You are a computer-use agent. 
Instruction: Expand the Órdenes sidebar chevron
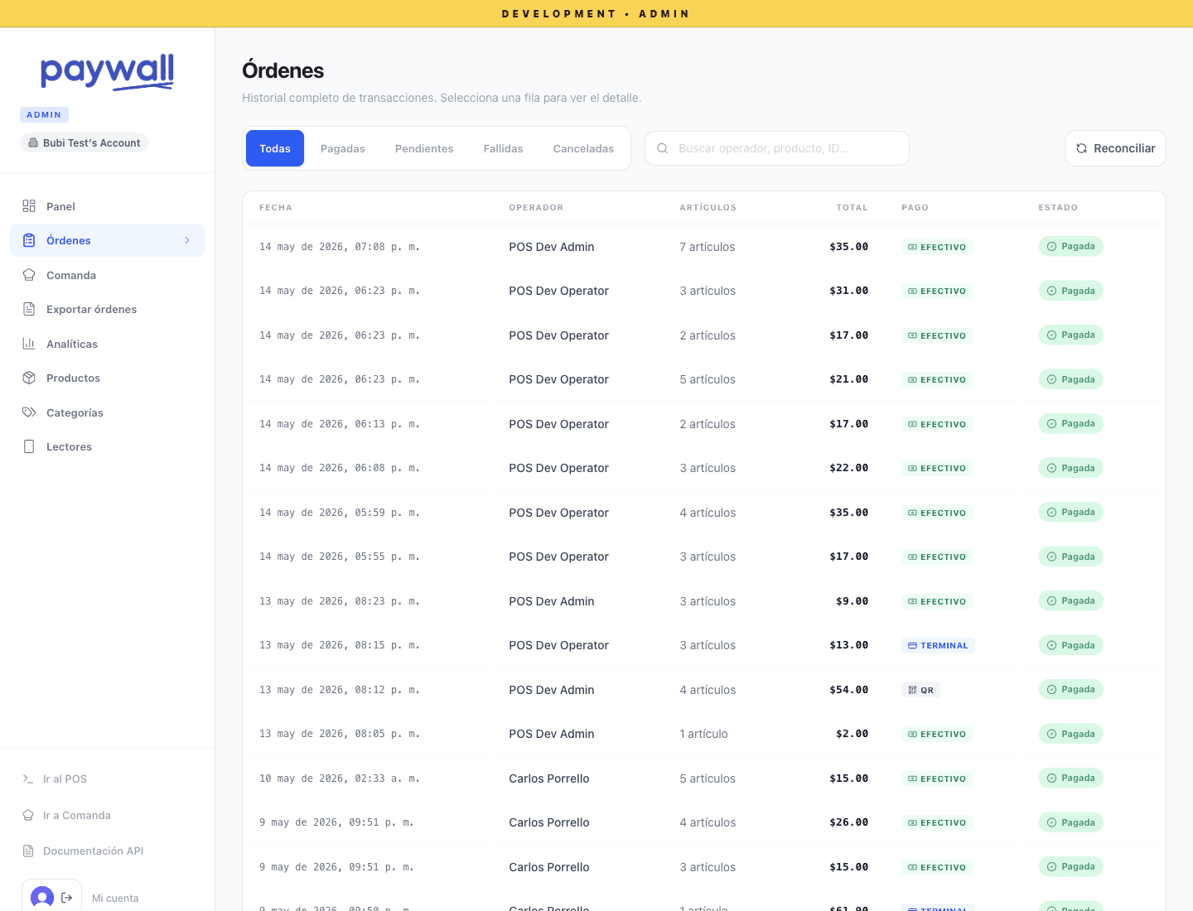[187, 240]
